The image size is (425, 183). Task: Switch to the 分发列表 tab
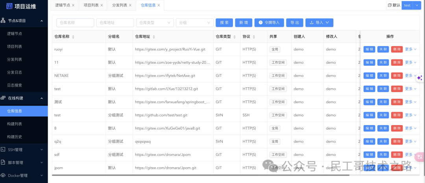pos(120,6)
